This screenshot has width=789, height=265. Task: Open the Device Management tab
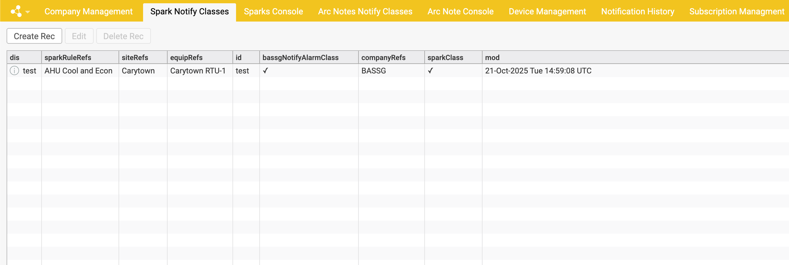547,11
